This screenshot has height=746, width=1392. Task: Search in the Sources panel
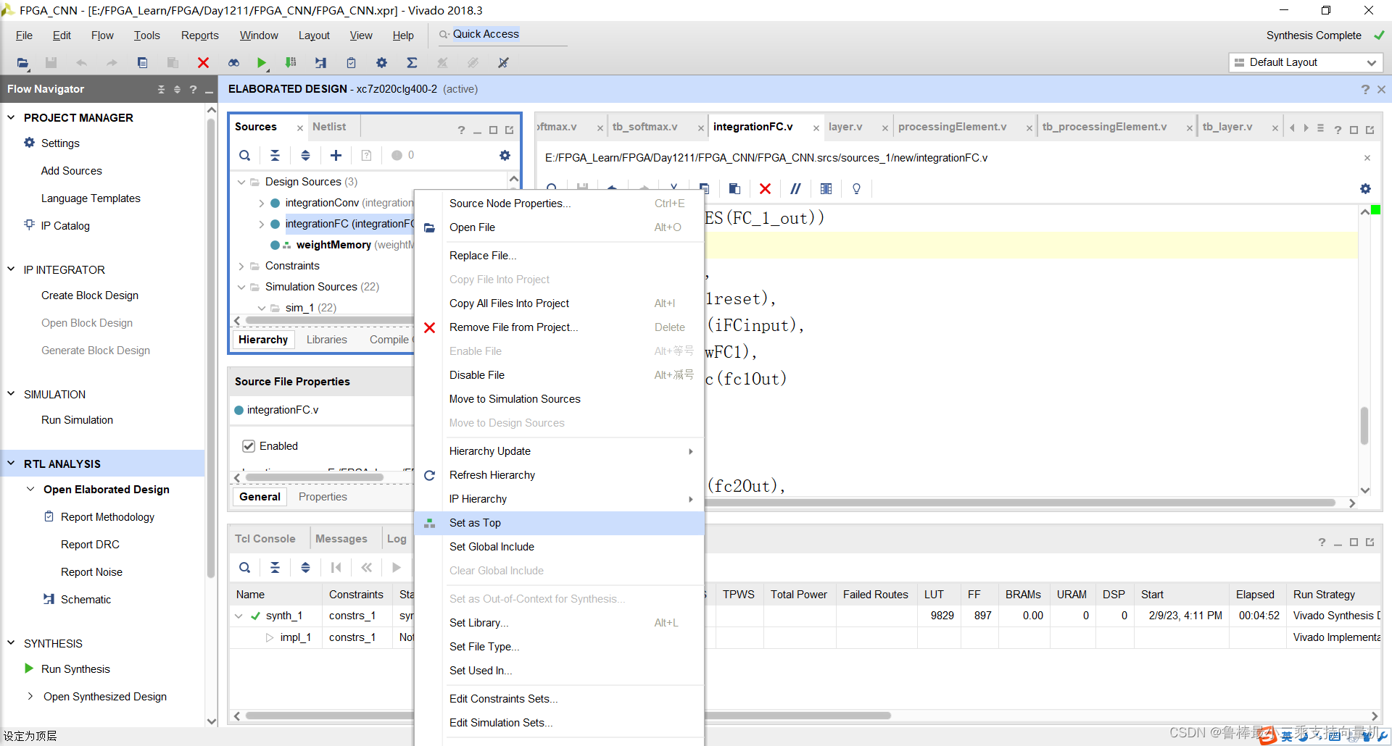pos(245,155)
